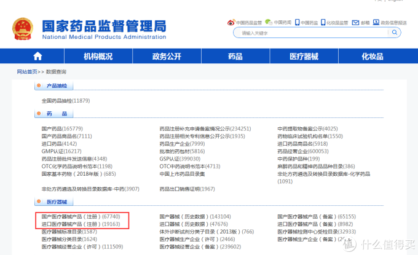
Task: Open GSP认证(399030) link
Action: coord(180,159)
